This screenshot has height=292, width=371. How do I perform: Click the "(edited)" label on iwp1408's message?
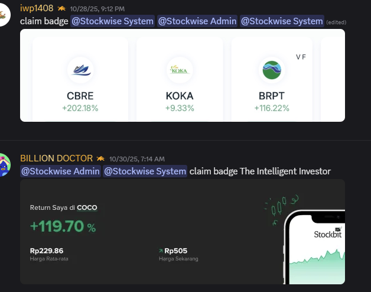[x=336, y=22]
